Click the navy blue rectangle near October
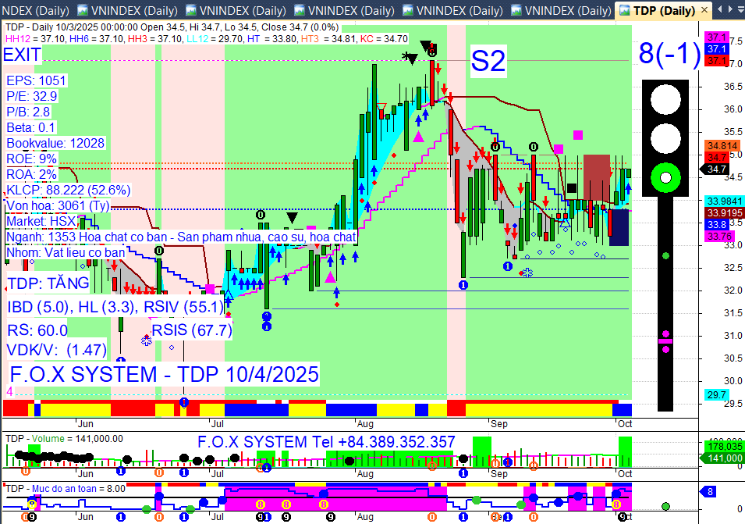The height and width of the screenshot is (524, 745). (619, 227)
